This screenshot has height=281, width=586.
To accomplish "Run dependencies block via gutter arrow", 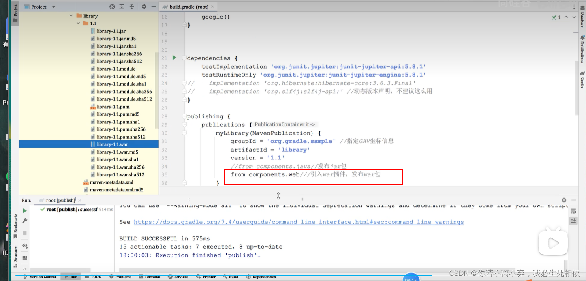I will pyautogui.click(x=174, y=58).
